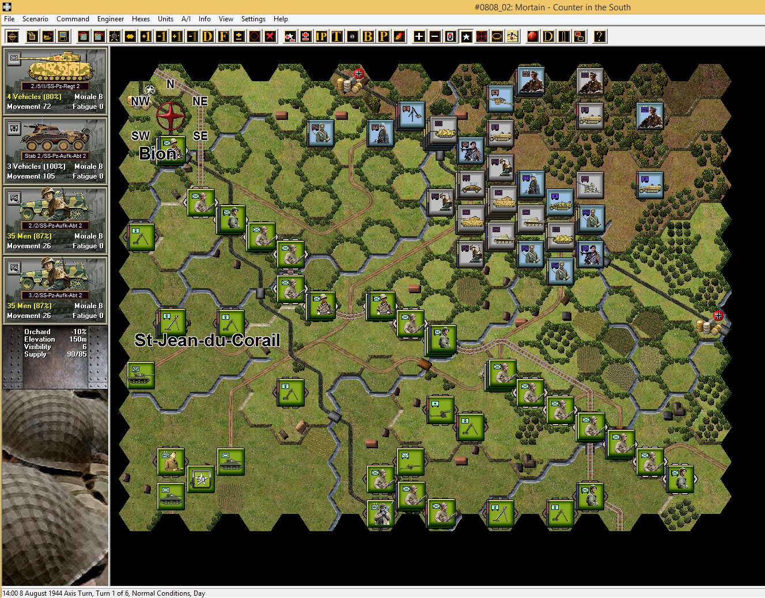Screen dimensions: 765x598
Task: Open the Units menu
Action: pyautogui.click(x=165, y=19)
